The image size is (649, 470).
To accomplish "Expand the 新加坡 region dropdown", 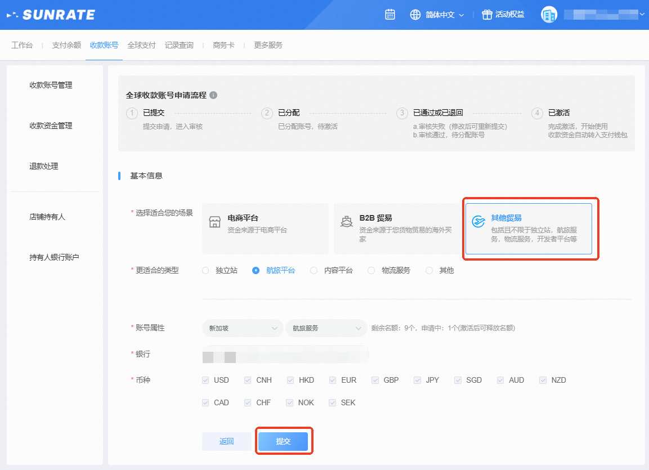I will point(243,328).
